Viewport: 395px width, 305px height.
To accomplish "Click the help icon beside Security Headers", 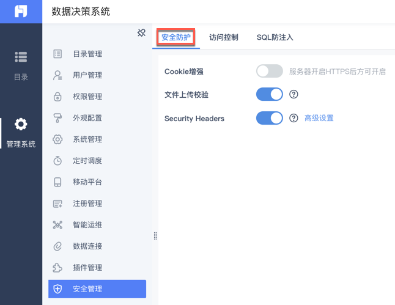I will point(293,118).
